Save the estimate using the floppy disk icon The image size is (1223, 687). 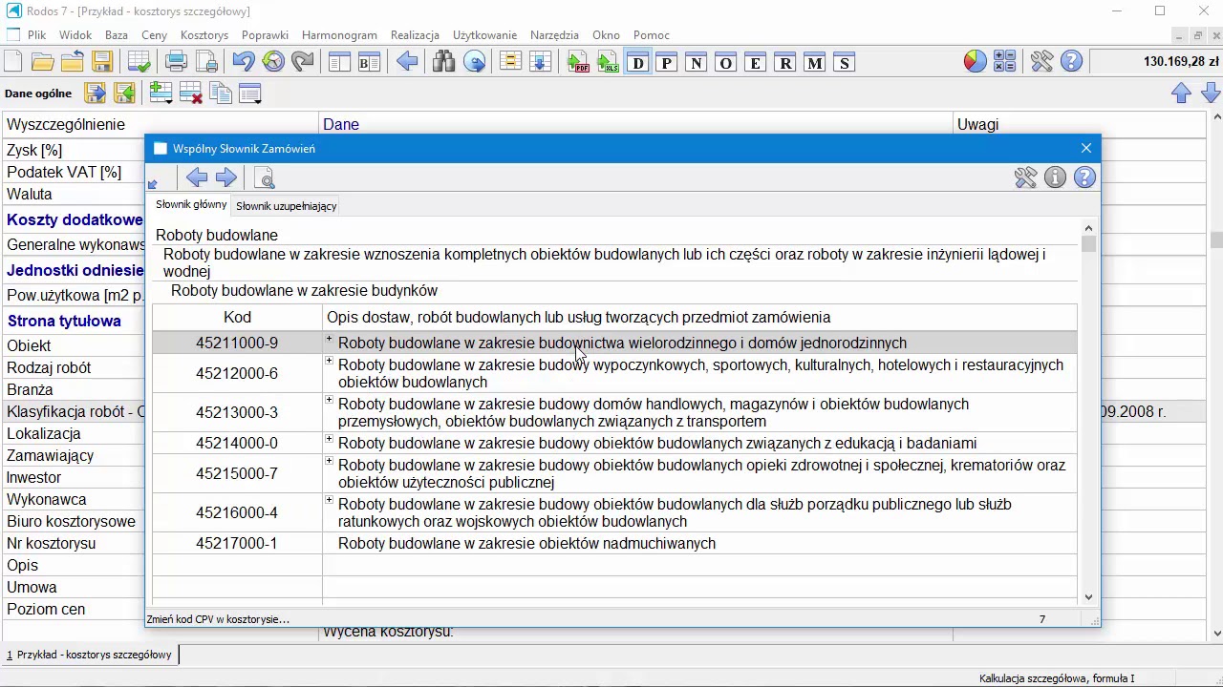(102, 63)
